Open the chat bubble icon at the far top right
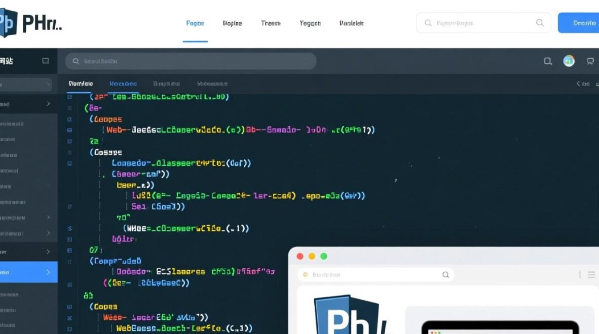Image resolution: width=599 pixels, height=334 pixels. [x=591, y=61]
